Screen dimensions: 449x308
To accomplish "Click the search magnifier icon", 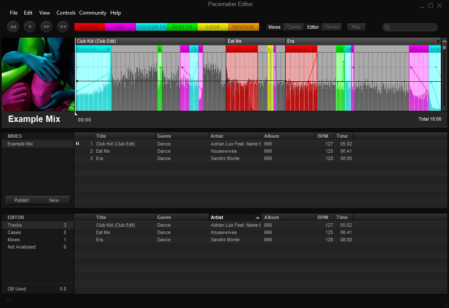I will coord(387,27).
